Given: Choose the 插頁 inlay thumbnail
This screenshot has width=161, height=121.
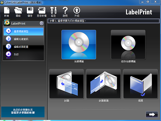Looking at the screenshot, I should (x=140, y=84).
